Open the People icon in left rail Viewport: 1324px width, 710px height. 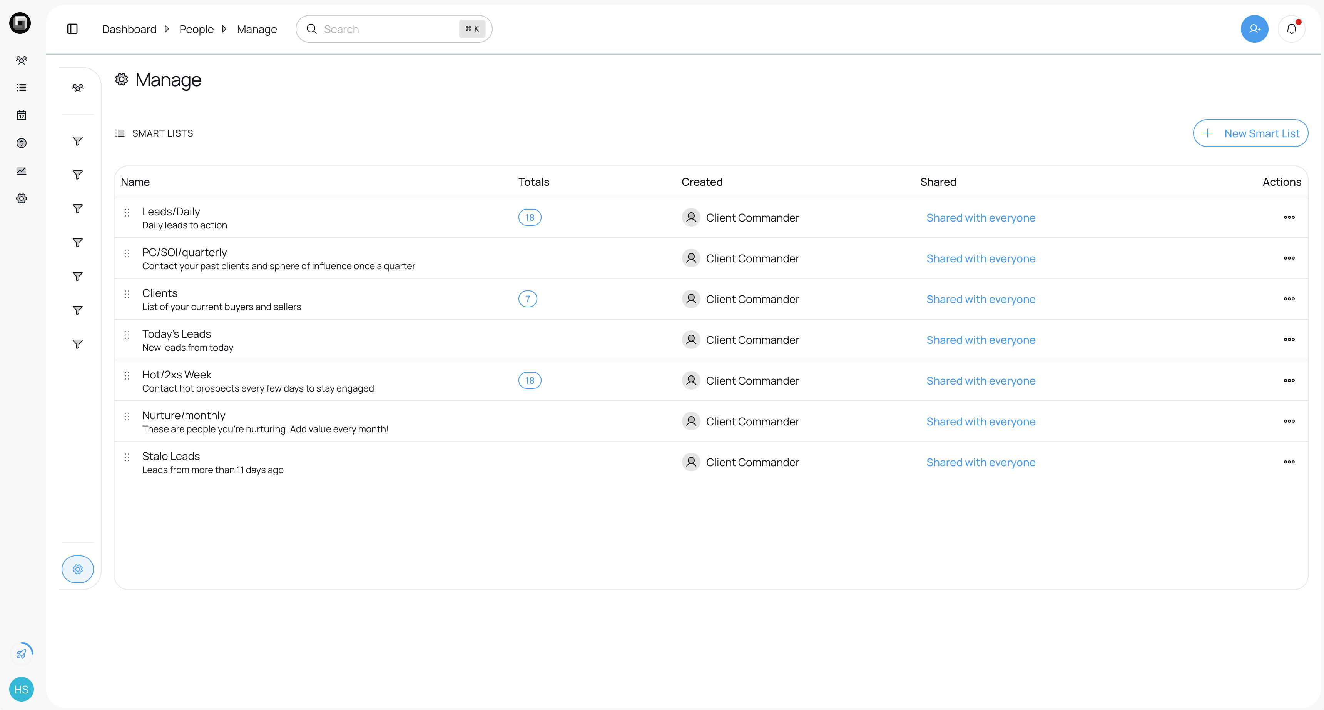[21, 60]
